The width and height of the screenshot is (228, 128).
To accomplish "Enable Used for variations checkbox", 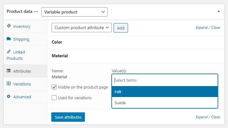I will point(54,98).
